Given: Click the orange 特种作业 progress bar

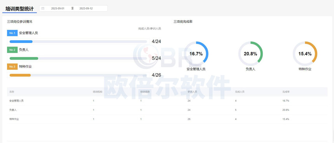Looking at the screenshot, I should tap(20, 75).
